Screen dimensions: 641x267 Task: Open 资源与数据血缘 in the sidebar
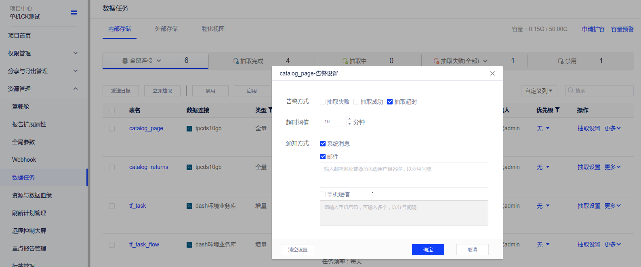[32, 195]
